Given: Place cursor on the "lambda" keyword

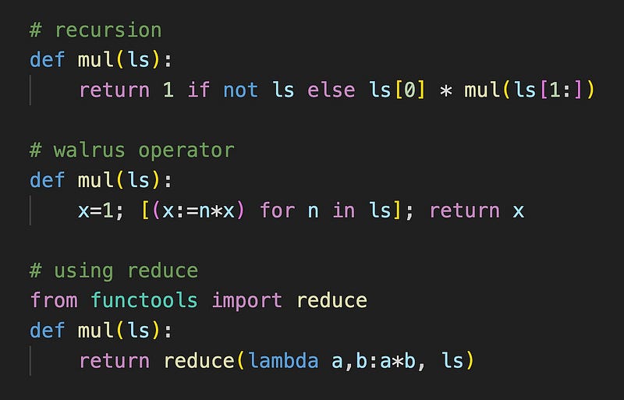Looking at the screenshot, I should [x=283, y=360].
